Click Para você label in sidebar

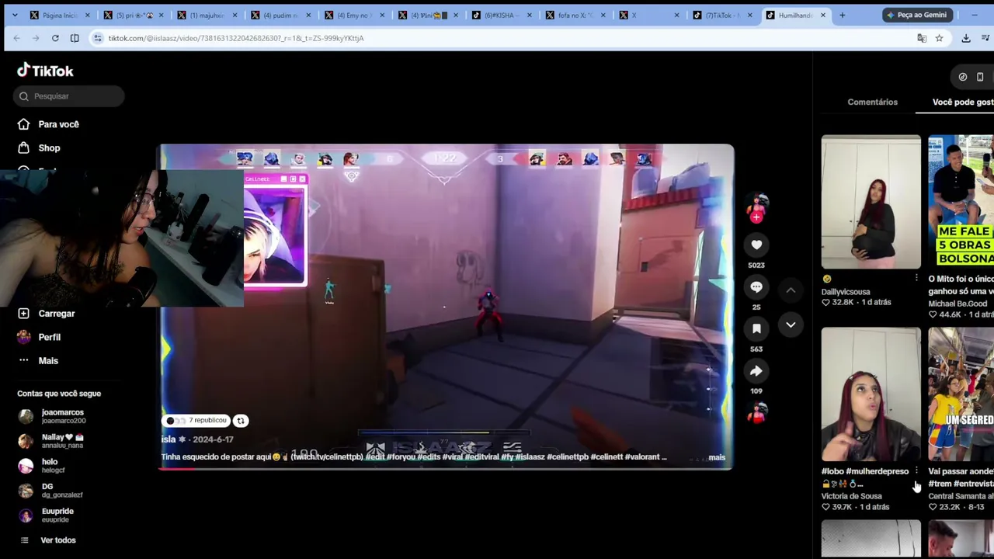[x=58, y=124]
